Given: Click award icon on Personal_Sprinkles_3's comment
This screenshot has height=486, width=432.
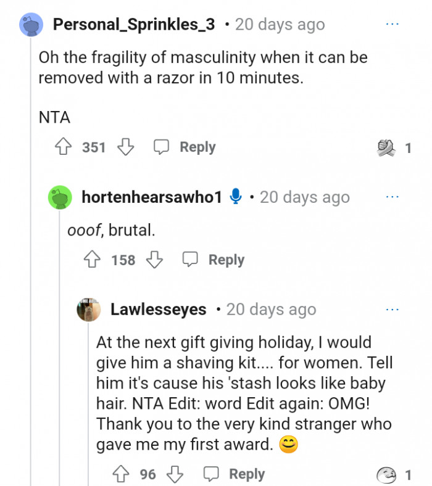Looking at the screenshot, I should 386,148.
